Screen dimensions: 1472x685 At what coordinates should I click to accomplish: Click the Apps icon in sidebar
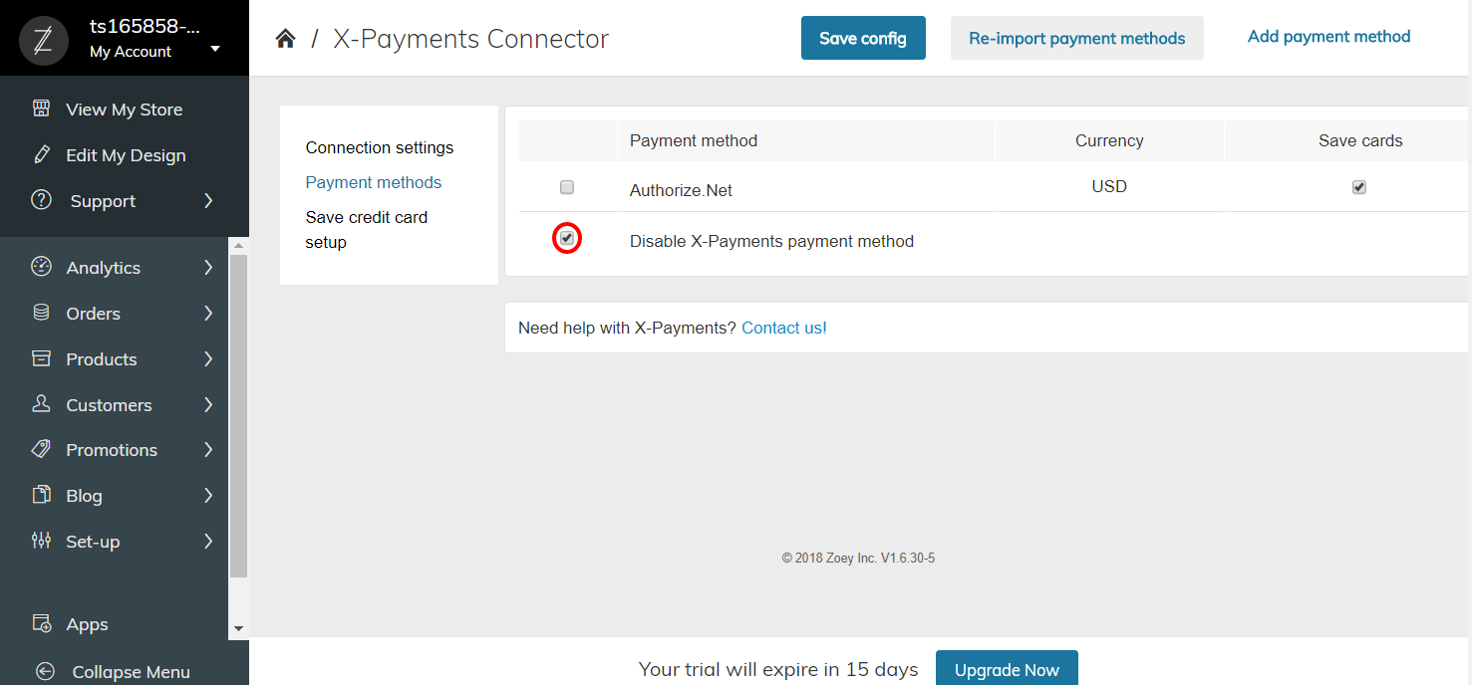(x=41, y=623)
